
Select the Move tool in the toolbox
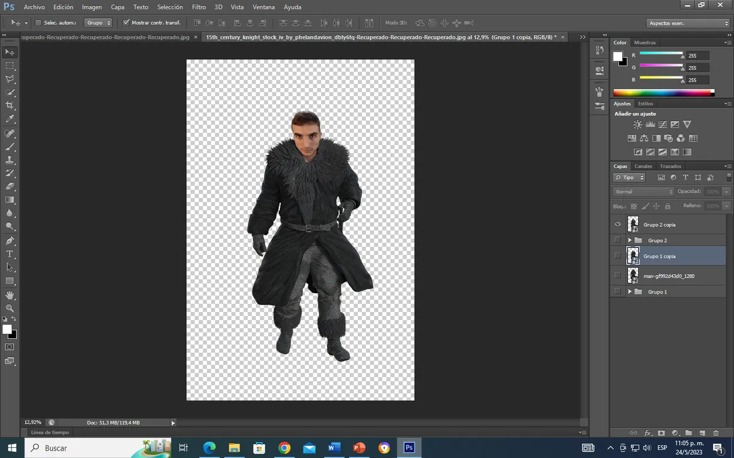pyautogui.click(x=10, y=52)
